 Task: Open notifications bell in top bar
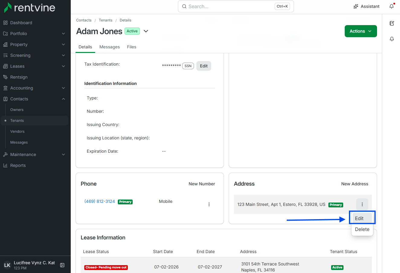click(x=392, y=6)
